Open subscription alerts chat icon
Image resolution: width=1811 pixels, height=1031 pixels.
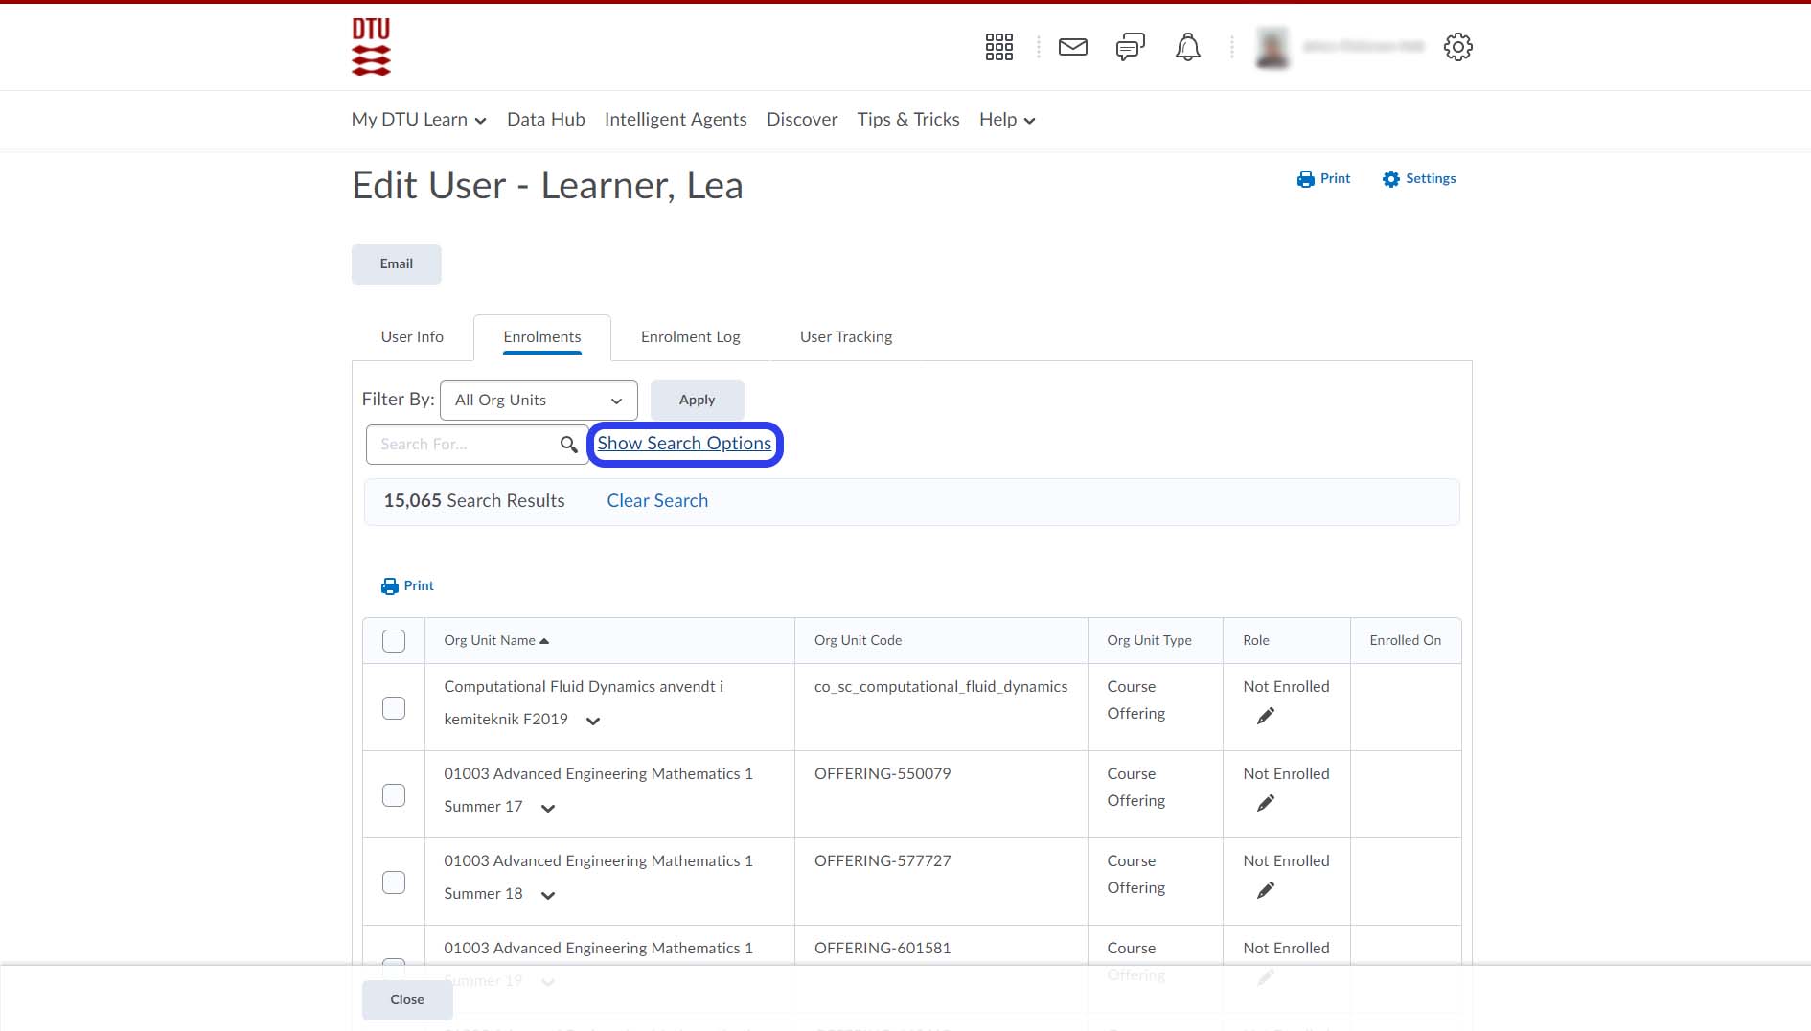pos(1130,47)
